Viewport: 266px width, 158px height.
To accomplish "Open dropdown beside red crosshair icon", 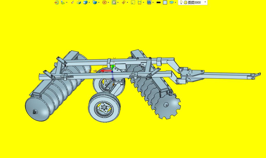I will click(127, 2).
